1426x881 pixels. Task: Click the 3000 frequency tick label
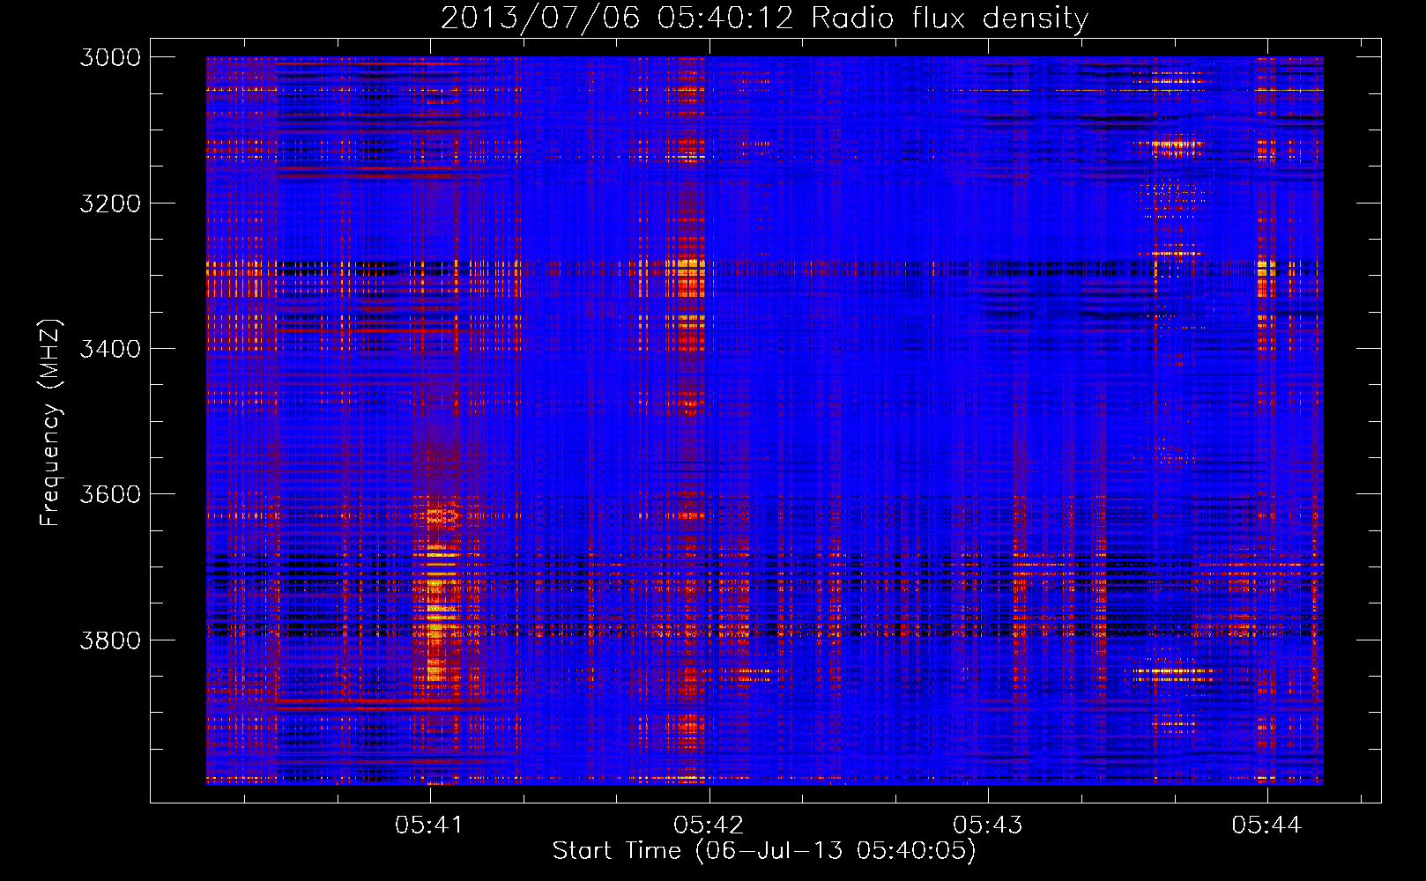point(110,57)
